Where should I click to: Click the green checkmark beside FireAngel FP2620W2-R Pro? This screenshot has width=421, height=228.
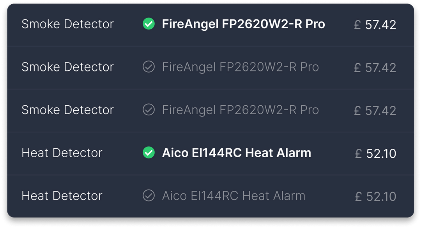tap(149, 24)
